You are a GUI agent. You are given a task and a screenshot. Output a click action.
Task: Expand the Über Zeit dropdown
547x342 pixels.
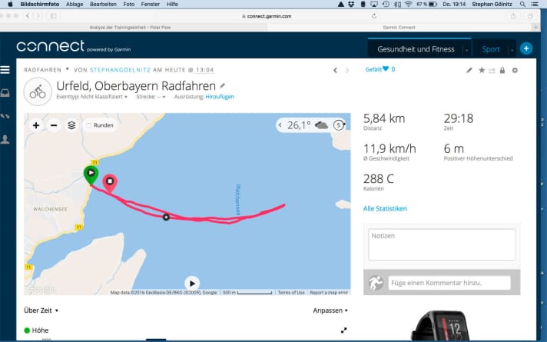(41, 310)
